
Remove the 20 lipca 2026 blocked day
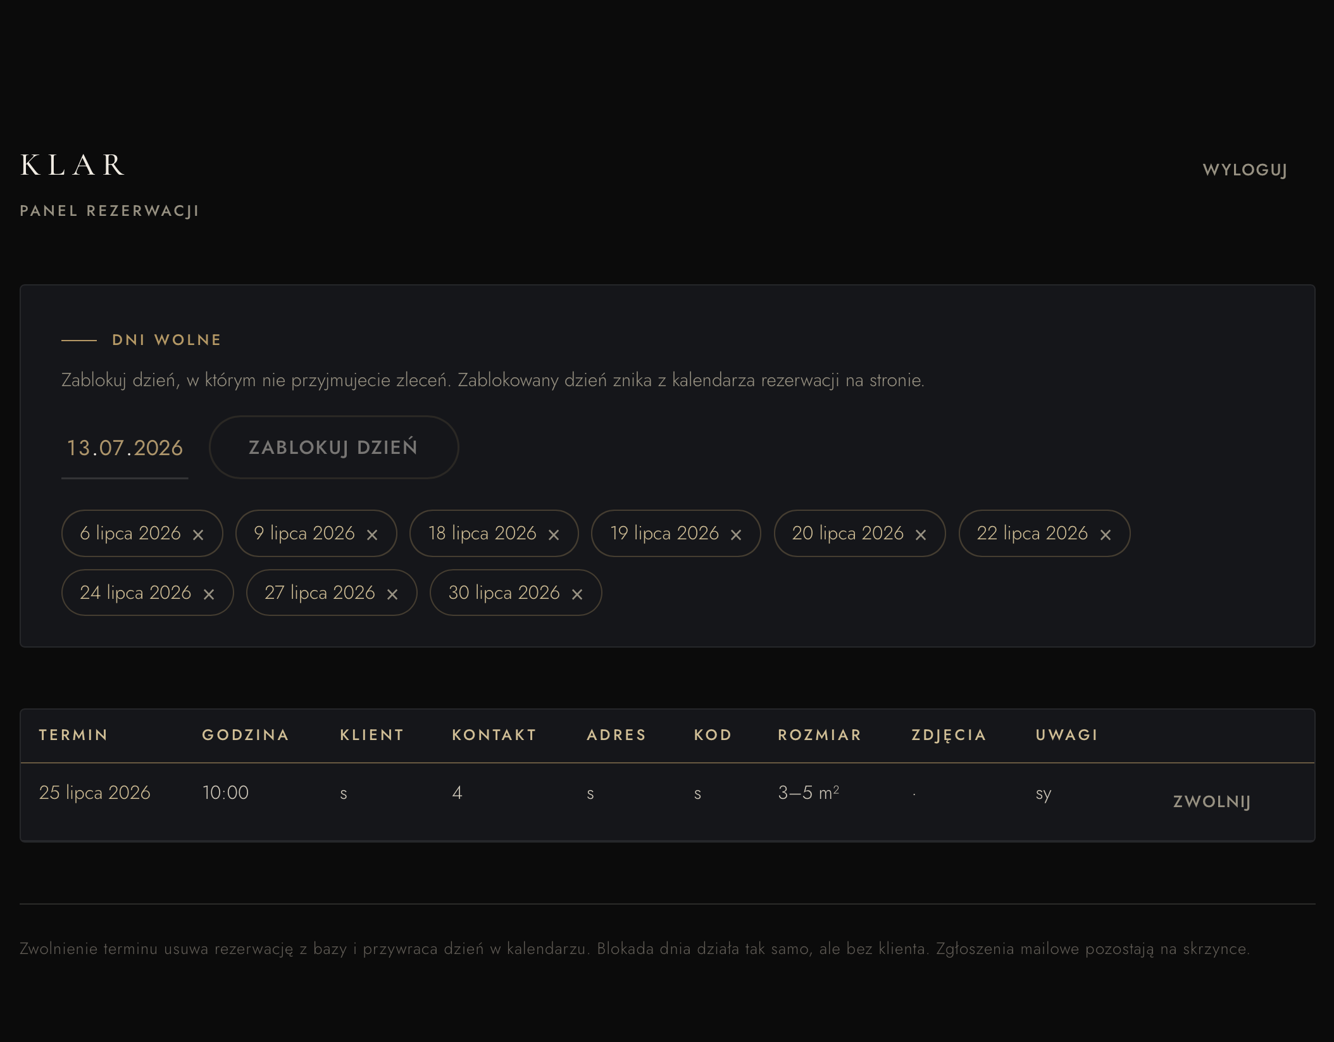tap(921, 535)
